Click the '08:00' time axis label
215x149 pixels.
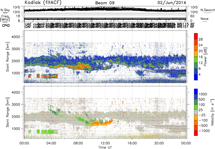78,143
